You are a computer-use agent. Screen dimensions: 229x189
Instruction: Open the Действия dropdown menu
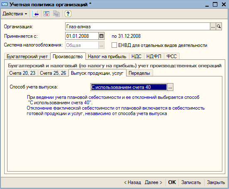click(x=15, y=14)
